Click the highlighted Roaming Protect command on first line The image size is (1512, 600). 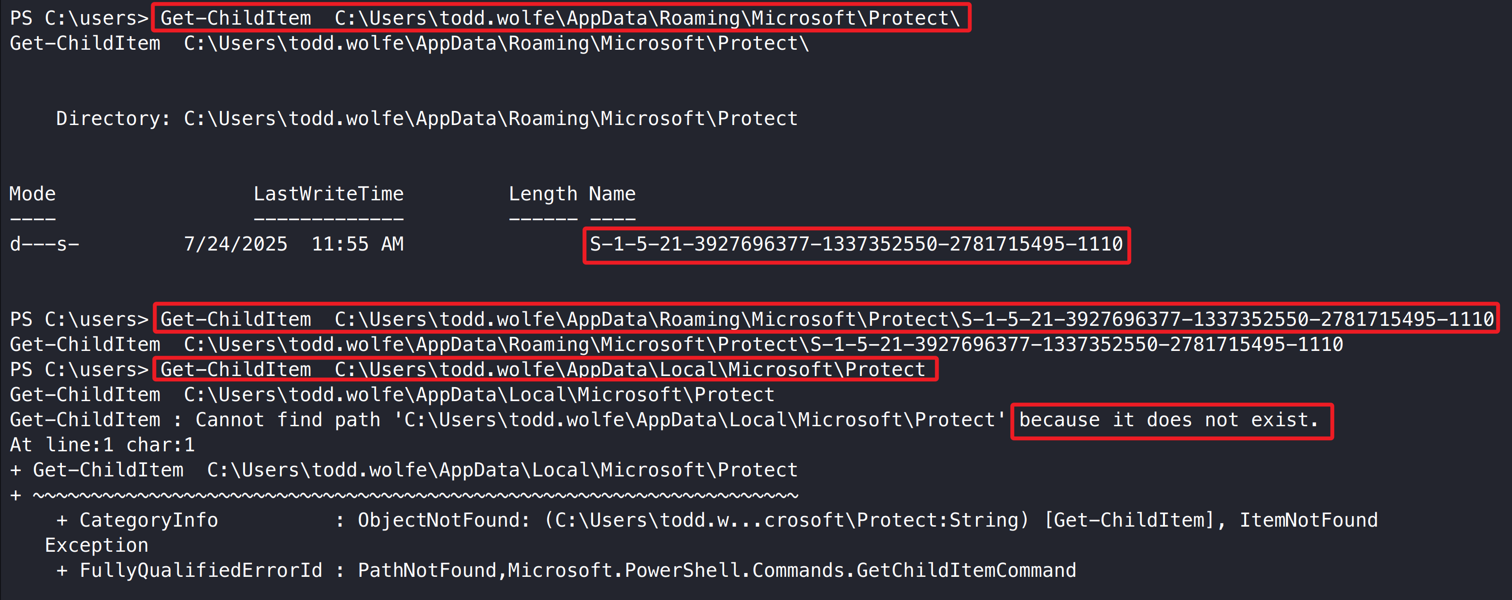(561, 18)
